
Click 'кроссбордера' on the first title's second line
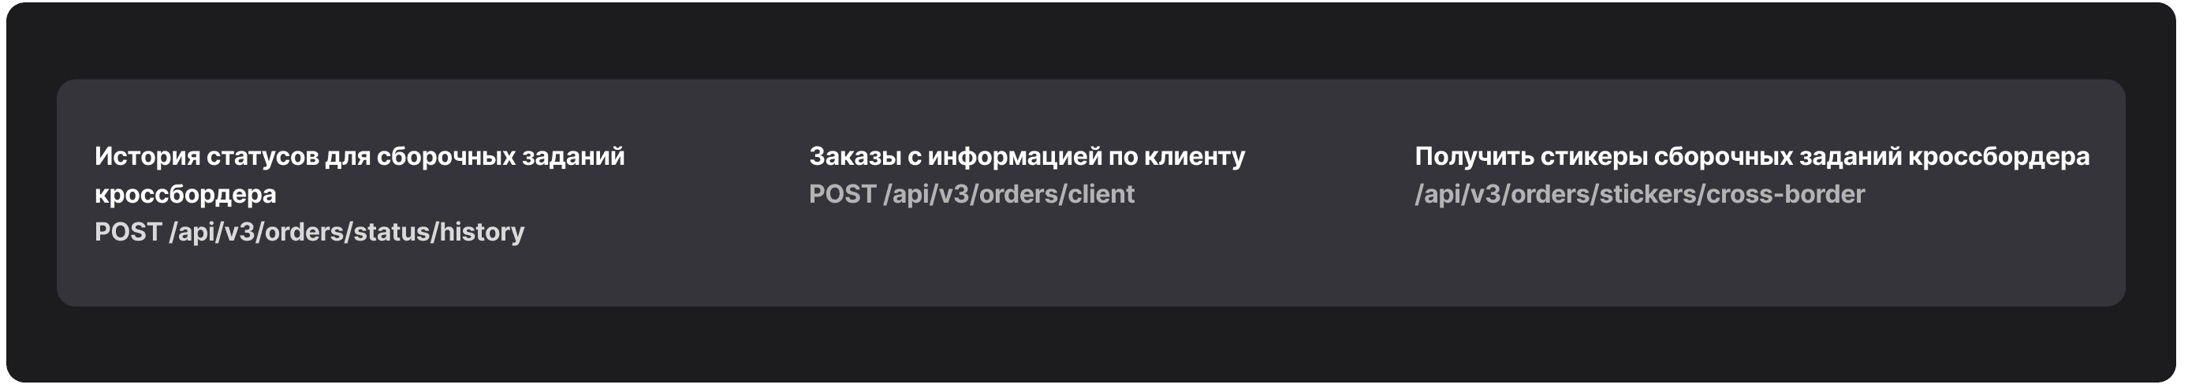pos(185,194)
